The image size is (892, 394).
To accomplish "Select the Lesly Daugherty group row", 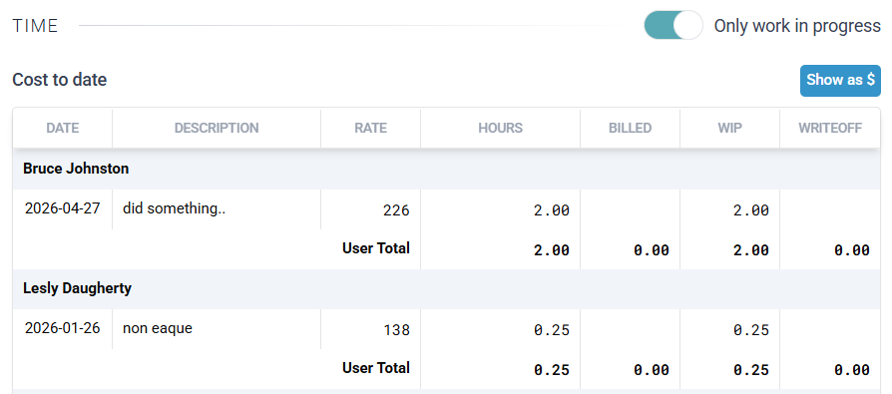I will coord(447,289).
